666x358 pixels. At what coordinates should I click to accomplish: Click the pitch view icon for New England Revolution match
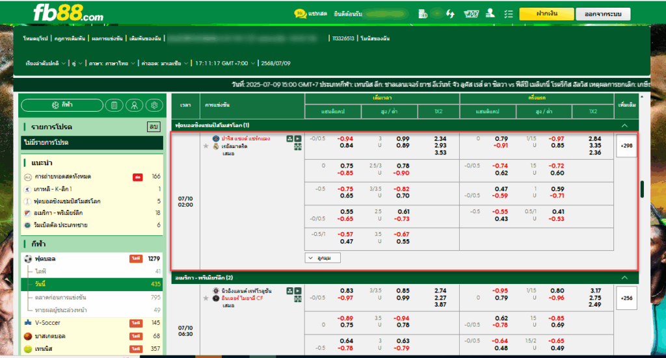tap(289, 291)
